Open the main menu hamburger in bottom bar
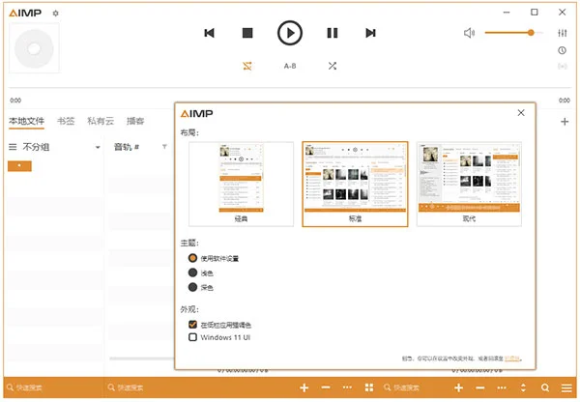 (566, 388)
